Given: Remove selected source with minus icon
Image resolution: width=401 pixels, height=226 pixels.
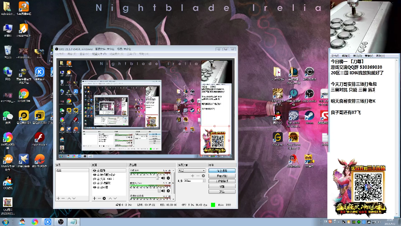Looking at the screenshot, I should click(99, 198).
